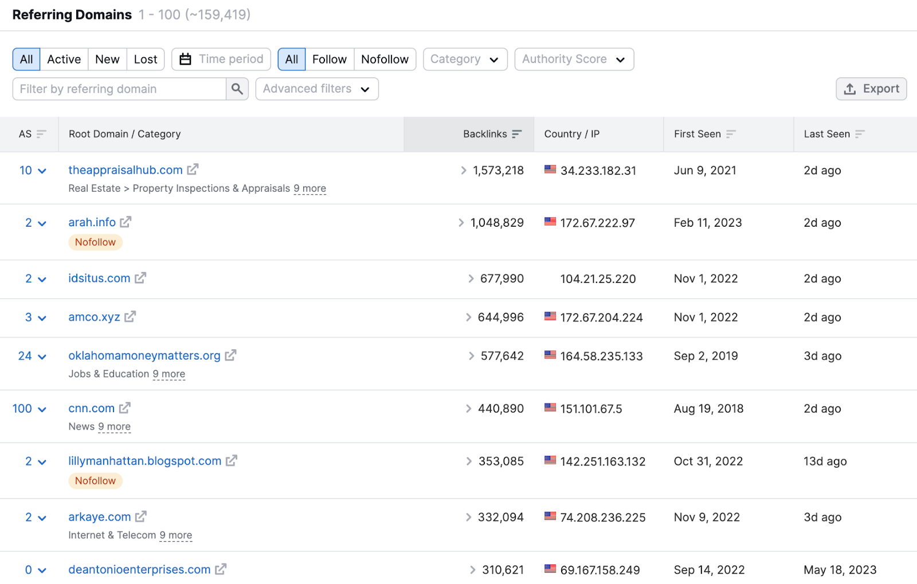Show 9 more categories for theappraisalhub.com

309,188
